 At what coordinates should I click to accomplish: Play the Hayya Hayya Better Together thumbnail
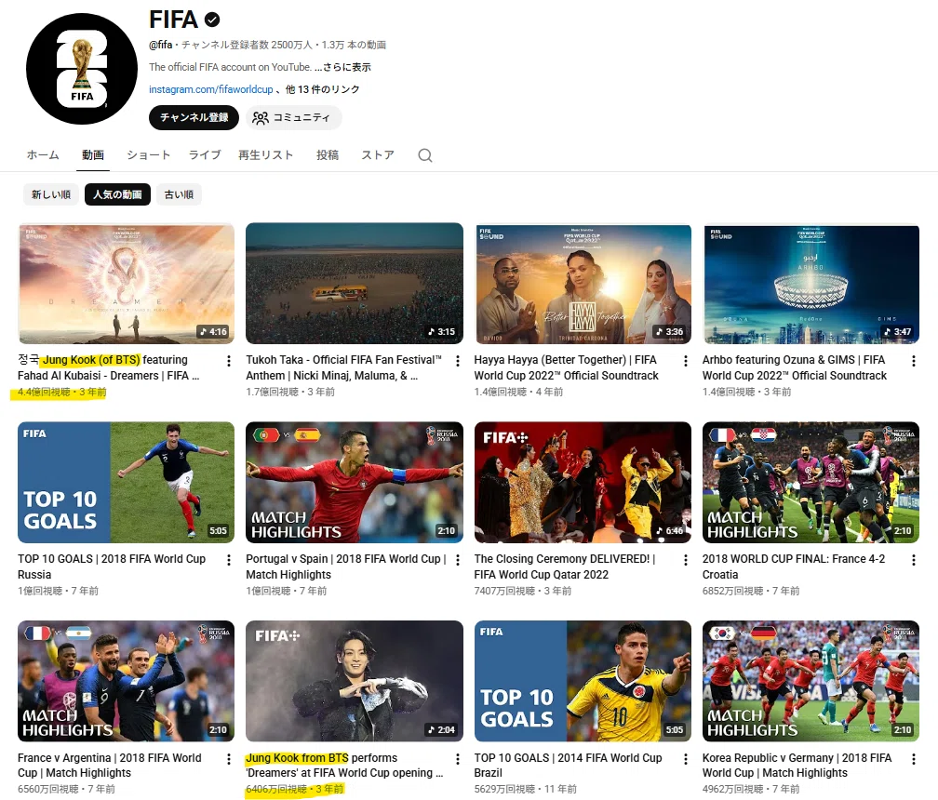click(583, 284)
